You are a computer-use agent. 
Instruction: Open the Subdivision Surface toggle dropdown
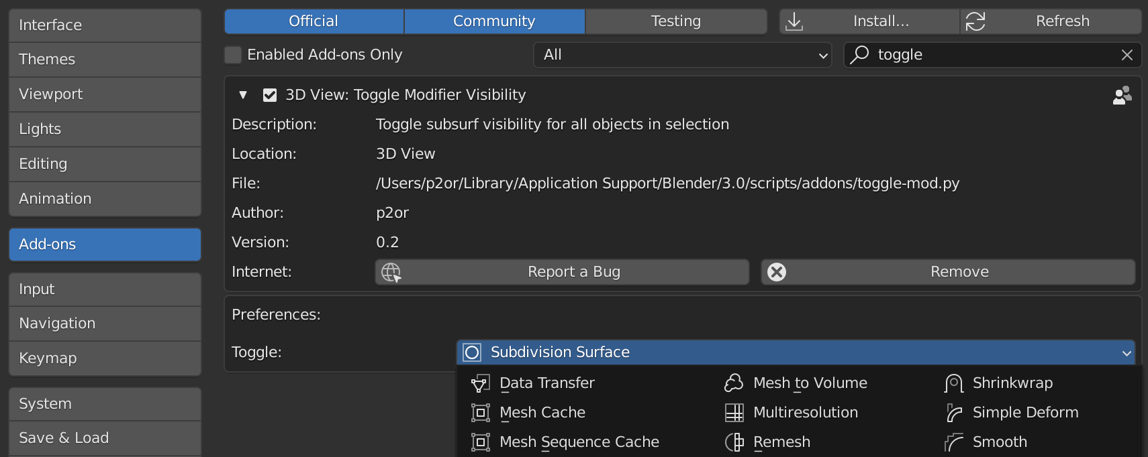coord(796,352)
